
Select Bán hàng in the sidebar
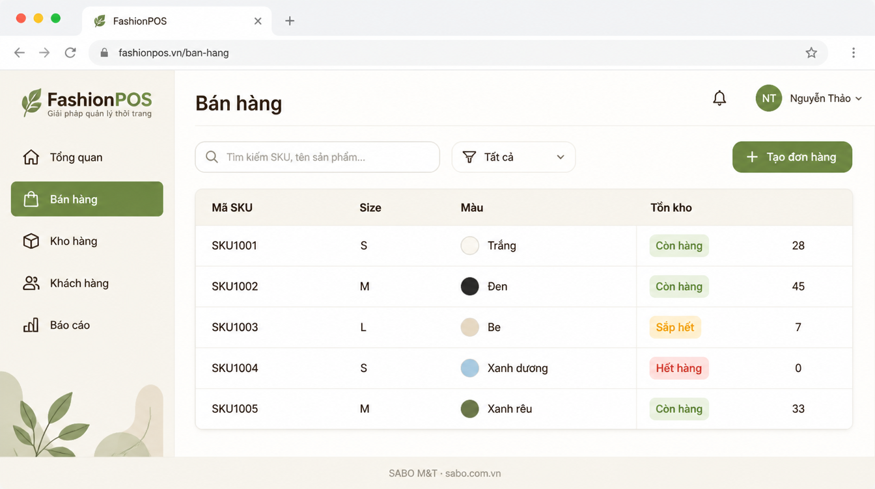pos(87,199)
